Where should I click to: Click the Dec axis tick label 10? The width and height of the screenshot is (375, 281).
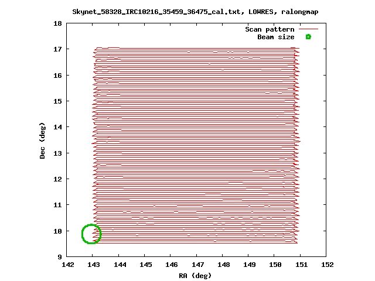(x=57, y=231)
